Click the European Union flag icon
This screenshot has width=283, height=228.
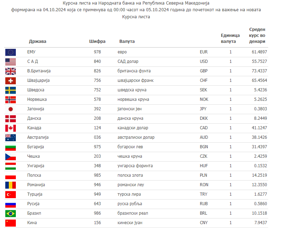click(11, 52)
